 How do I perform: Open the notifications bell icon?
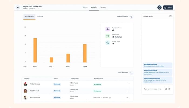tap(159, 8)
